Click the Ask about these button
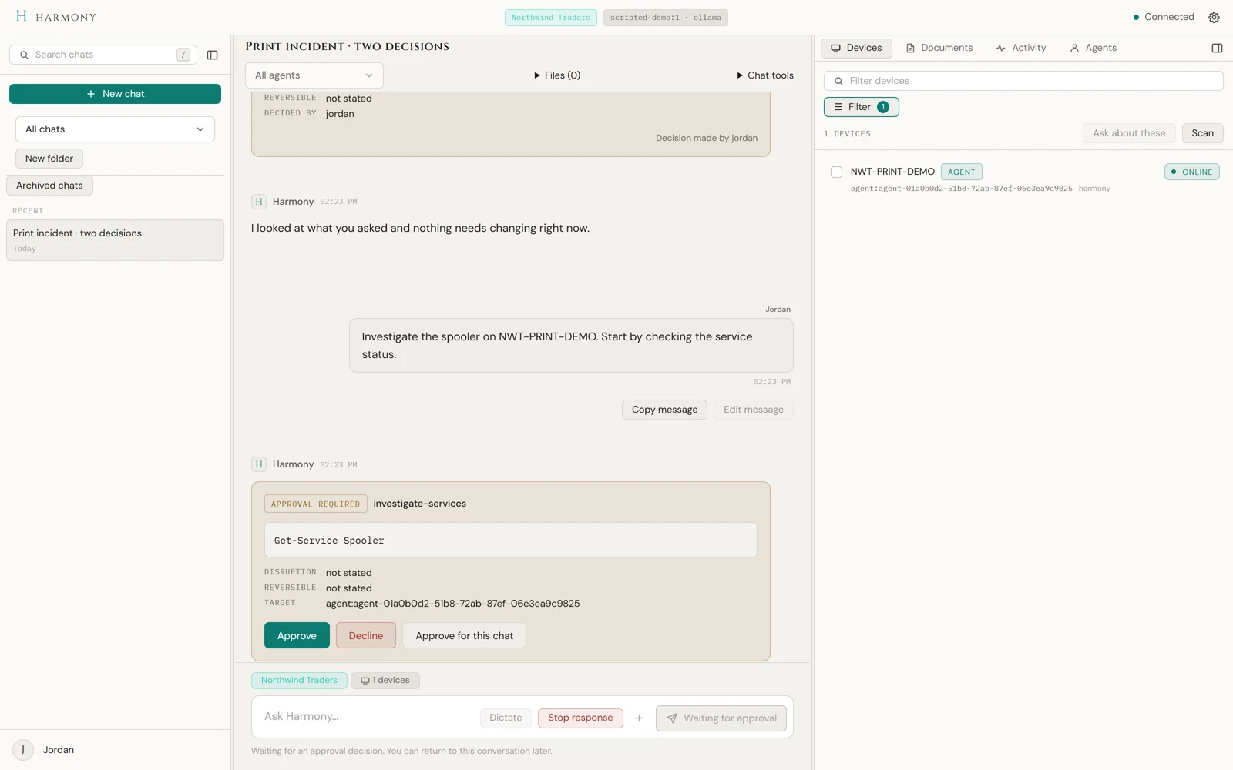This screenshot has height=770, width=1233. [x=1129, y=133]
